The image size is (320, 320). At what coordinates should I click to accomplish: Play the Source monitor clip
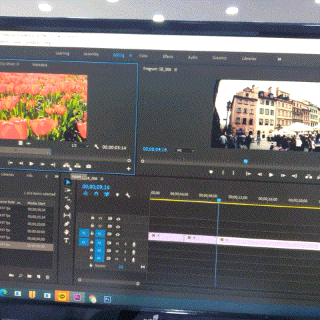pyautogui.click(x=31, y=164)
